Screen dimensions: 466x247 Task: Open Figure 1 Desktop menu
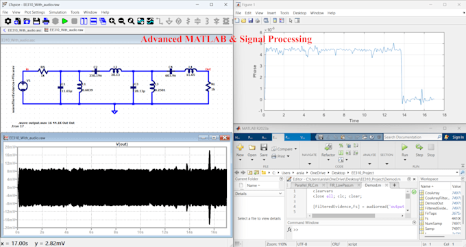[x=299, y=13]
